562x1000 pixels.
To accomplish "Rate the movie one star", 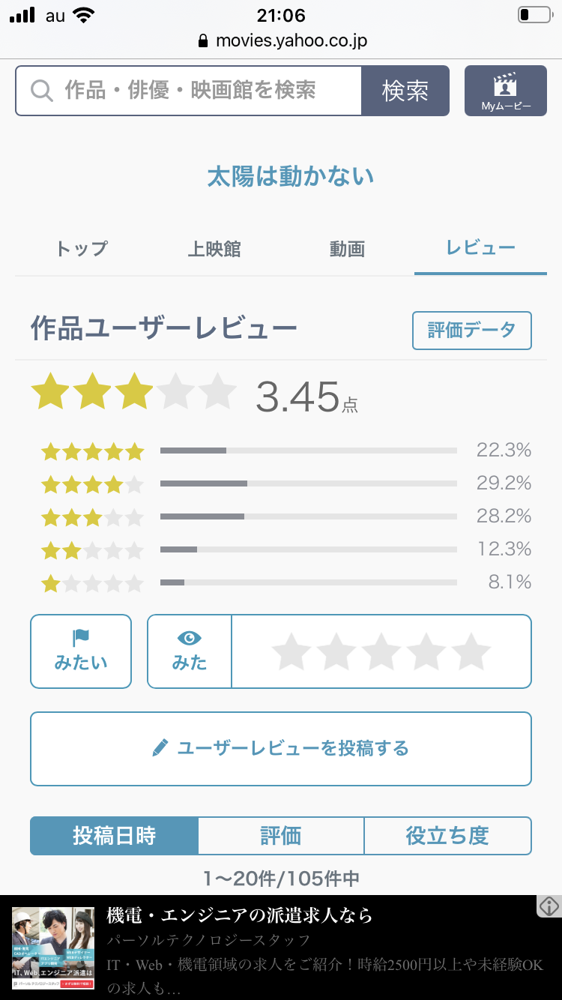I will 291,651.
